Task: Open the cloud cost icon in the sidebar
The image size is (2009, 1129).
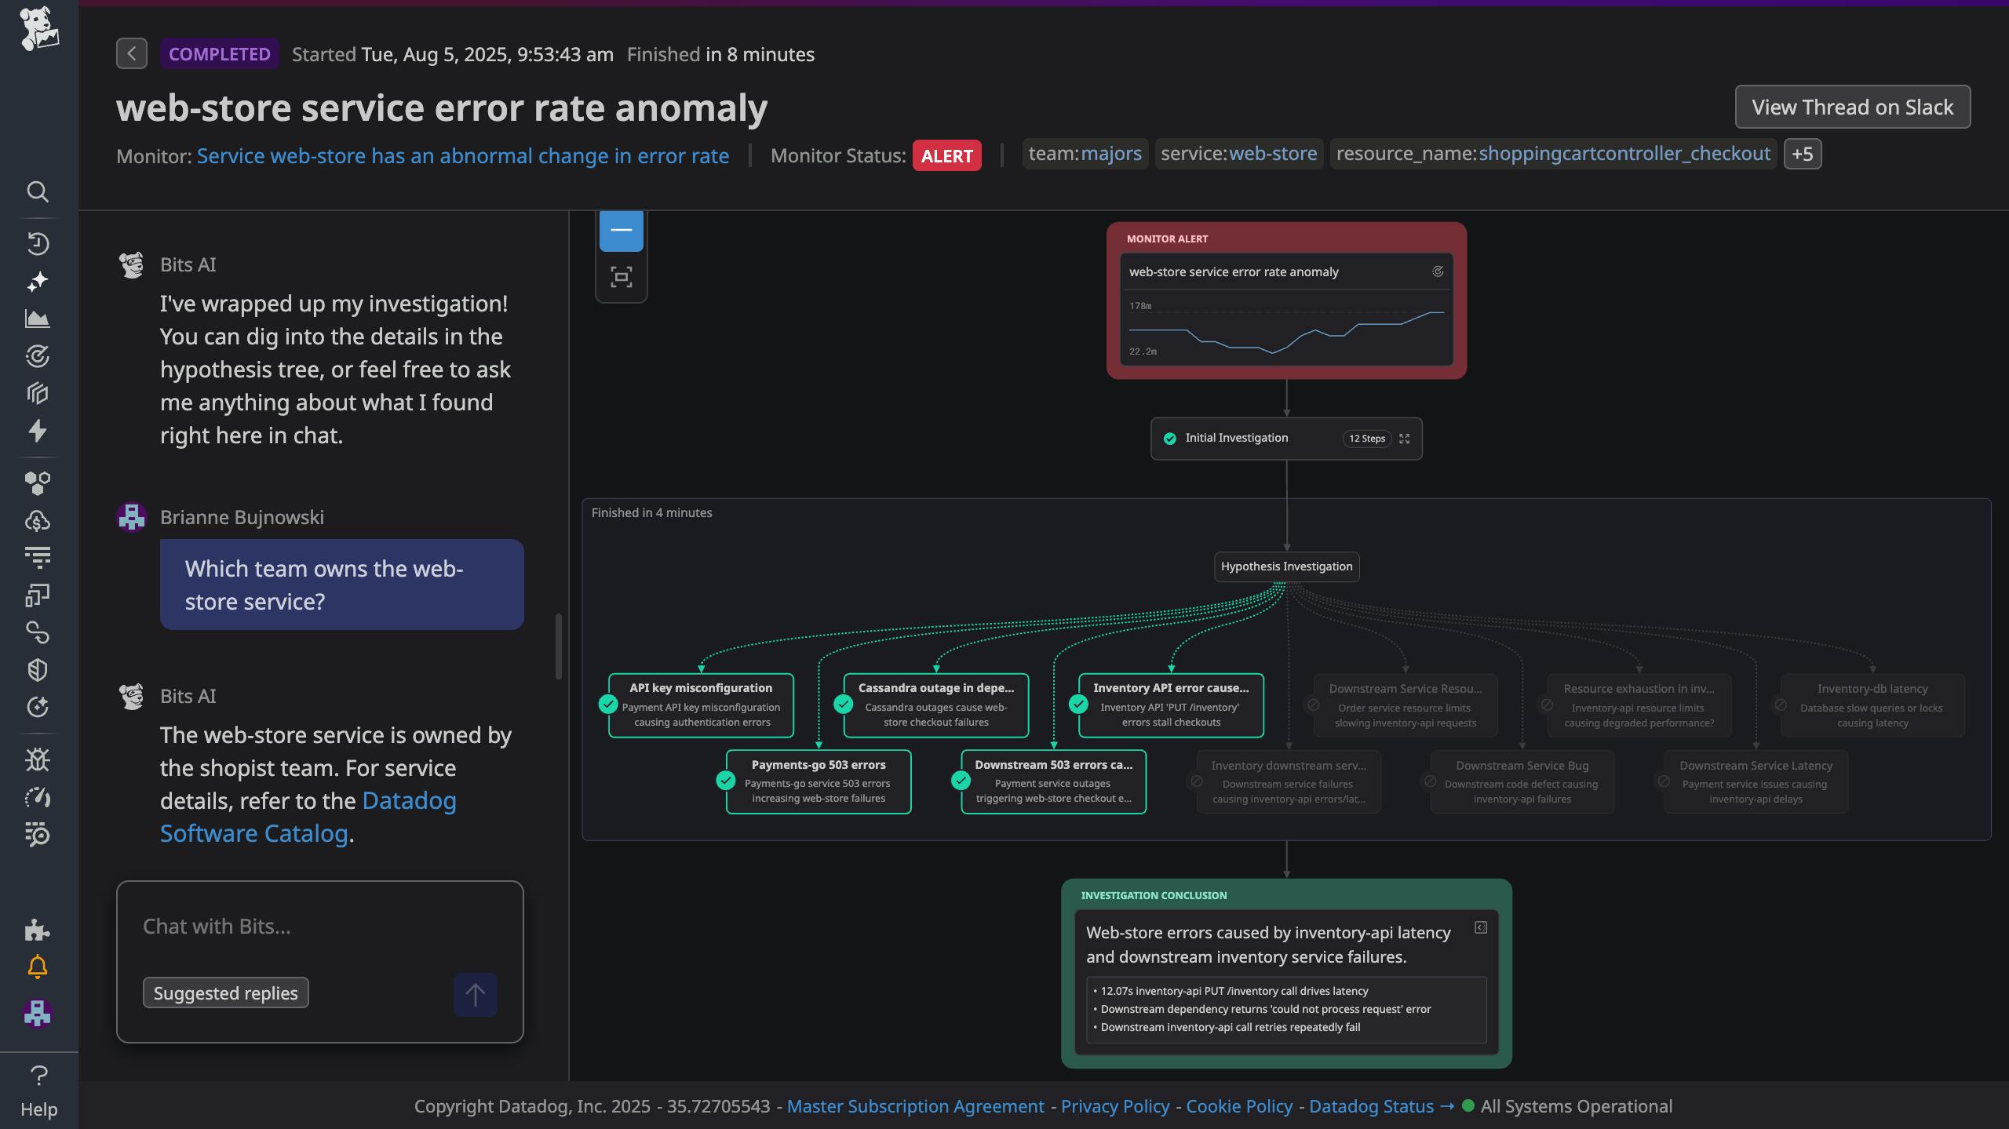Action: [x=38, y=519]
